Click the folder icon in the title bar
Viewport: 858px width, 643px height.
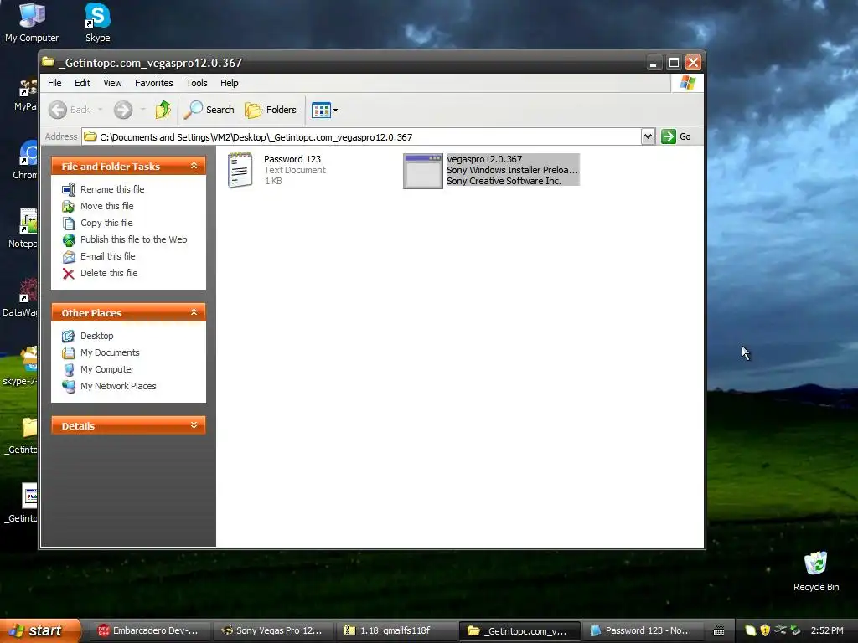click(49, 62)
